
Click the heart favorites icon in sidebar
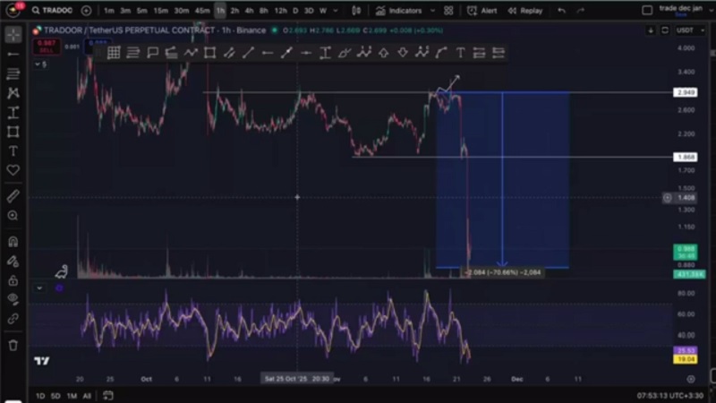click(13, 170)
